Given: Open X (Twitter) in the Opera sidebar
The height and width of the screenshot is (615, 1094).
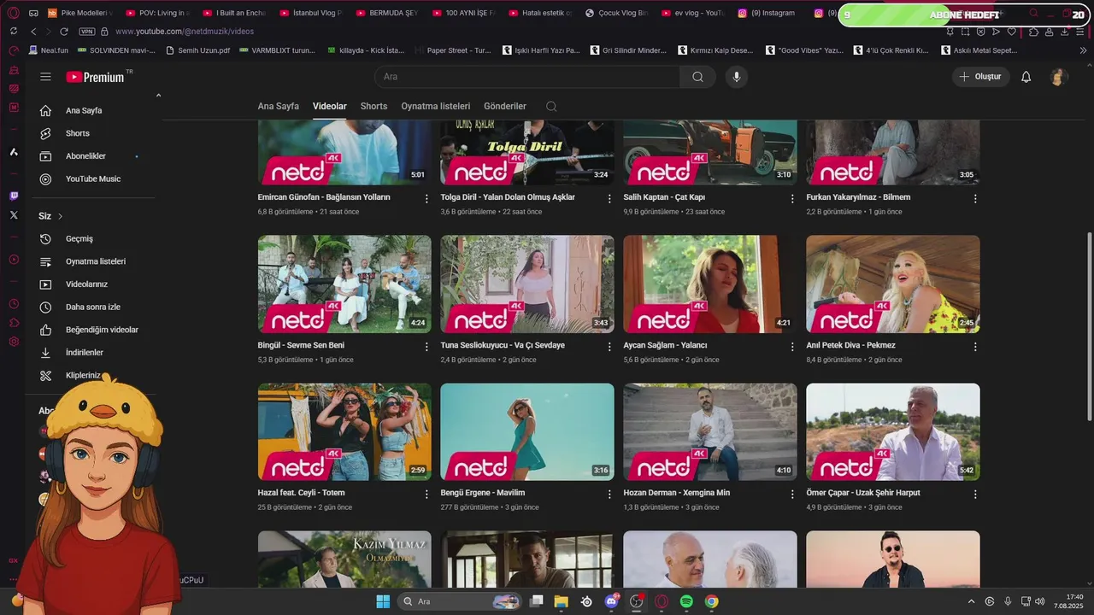Looking at the screenshot, I should point(14,215).
